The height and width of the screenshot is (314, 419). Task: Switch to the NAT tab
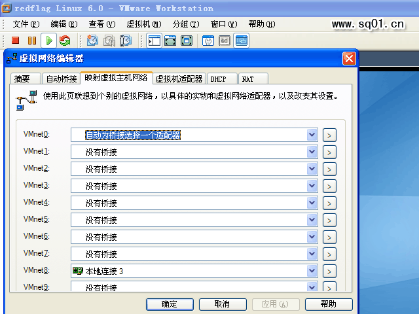(x=253, y=78)
